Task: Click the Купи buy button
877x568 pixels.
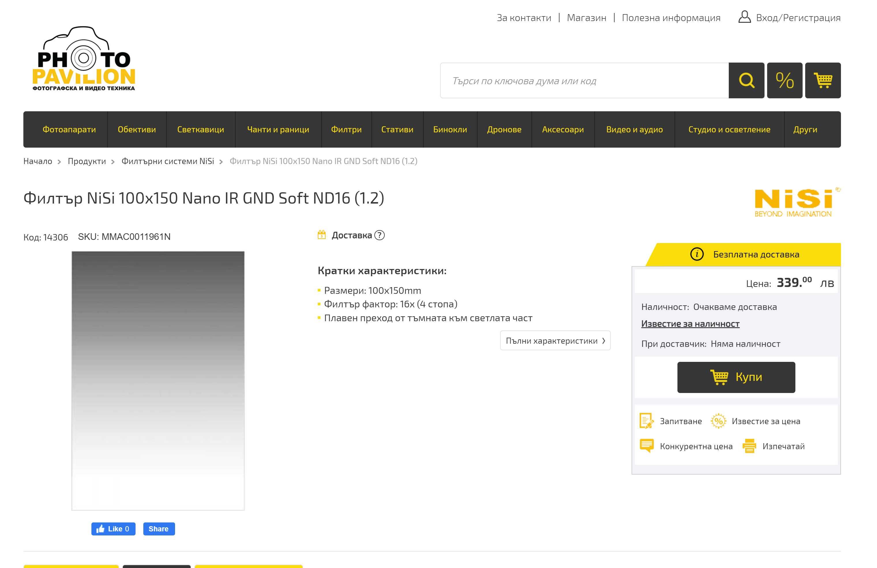Action: click(736, 377)
